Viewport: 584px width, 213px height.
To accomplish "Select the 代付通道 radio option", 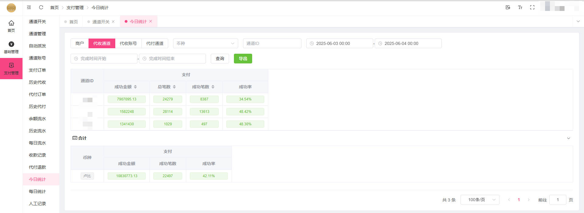I will coord(155,43).
